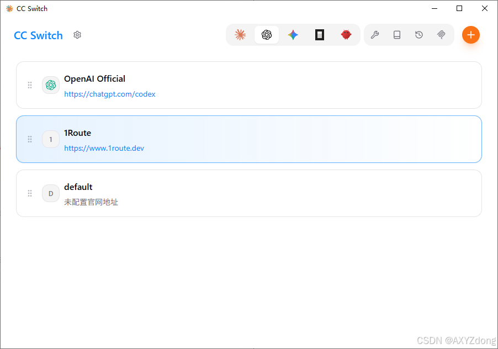Switch to the Claude app tab
This screenshot has height=349, width=498.
pyautogui.click(x=240, y=35)
